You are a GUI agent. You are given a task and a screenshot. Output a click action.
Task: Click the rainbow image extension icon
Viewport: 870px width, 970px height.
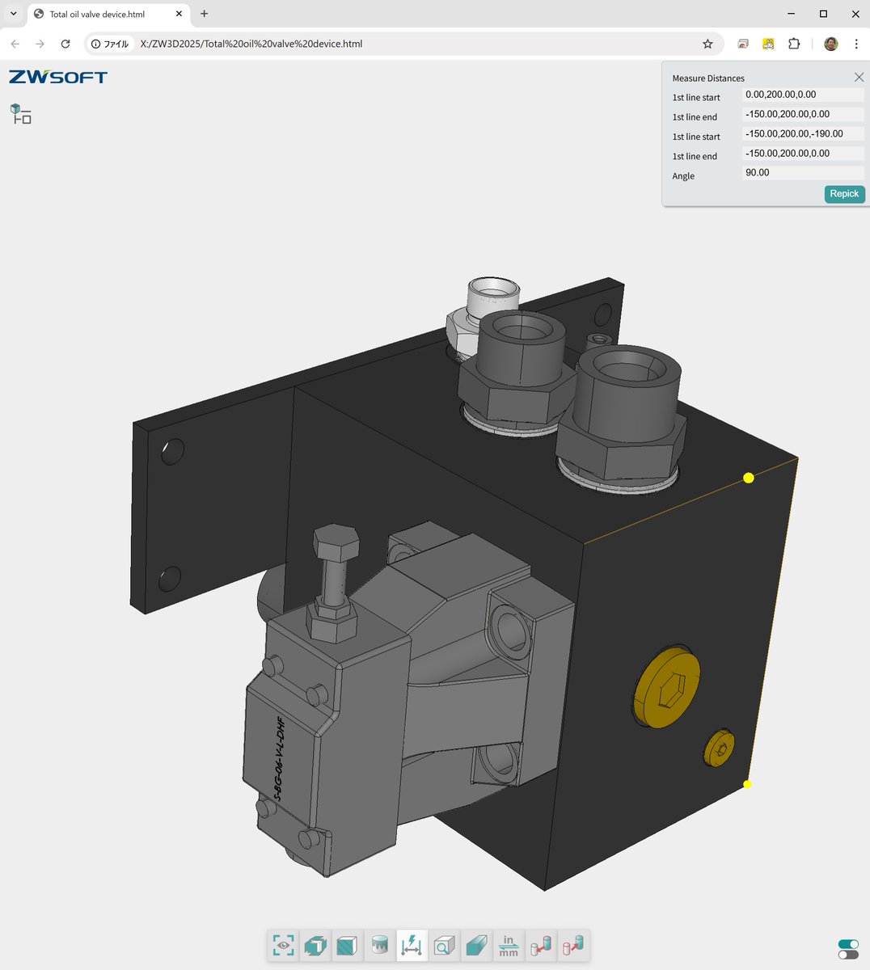coord(743,44)
